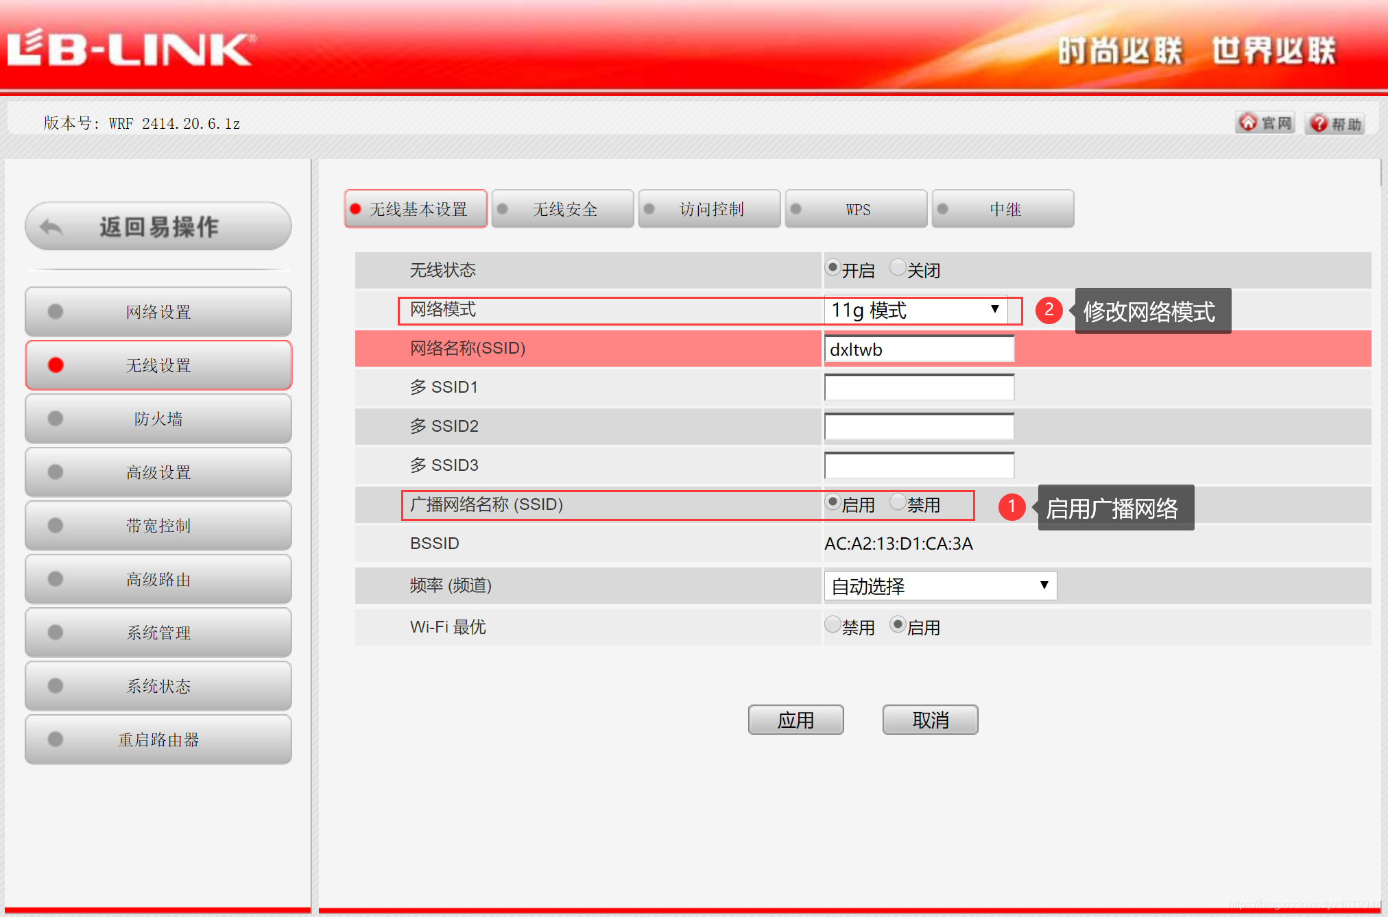Viewport: 1388px width, 917px height.
Task: Select 禁用 radio for Wi-Fi 最优
Action: point(833,624)
